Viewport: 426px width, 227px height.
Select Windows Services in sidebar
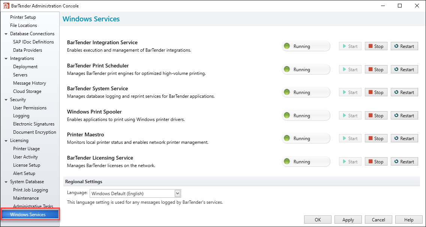point(30,215)
